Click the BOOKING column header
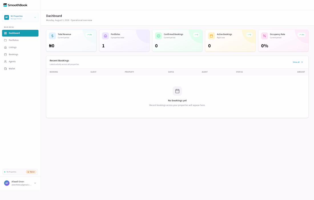This screenshot has height=200, width=314. [x=54, y=72]
